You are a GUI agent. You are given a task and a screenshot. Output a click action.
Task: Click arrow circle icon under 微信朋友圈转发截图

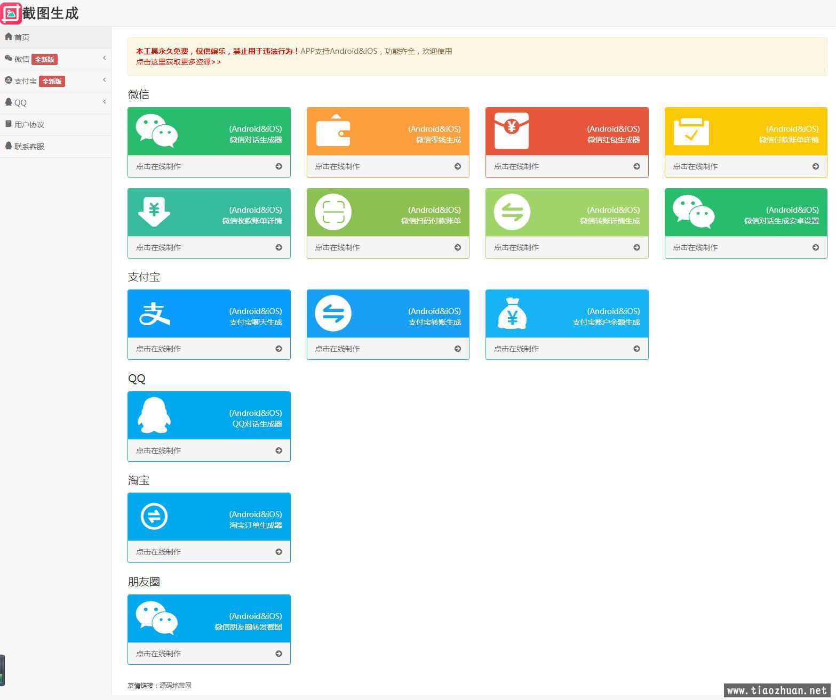[278, 654]
